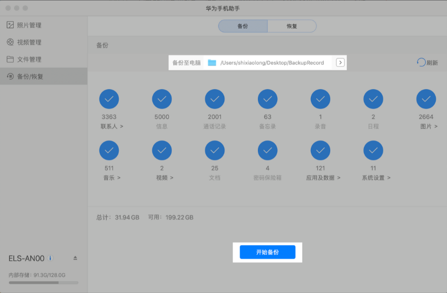
Task: Click the backup path /Users/shixiaolong/Desktop/BackupRecord
Action: (x=272, y=63)
